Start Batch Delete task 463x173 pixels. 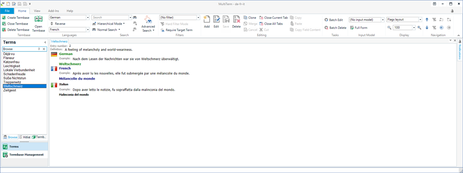(335, 28)
